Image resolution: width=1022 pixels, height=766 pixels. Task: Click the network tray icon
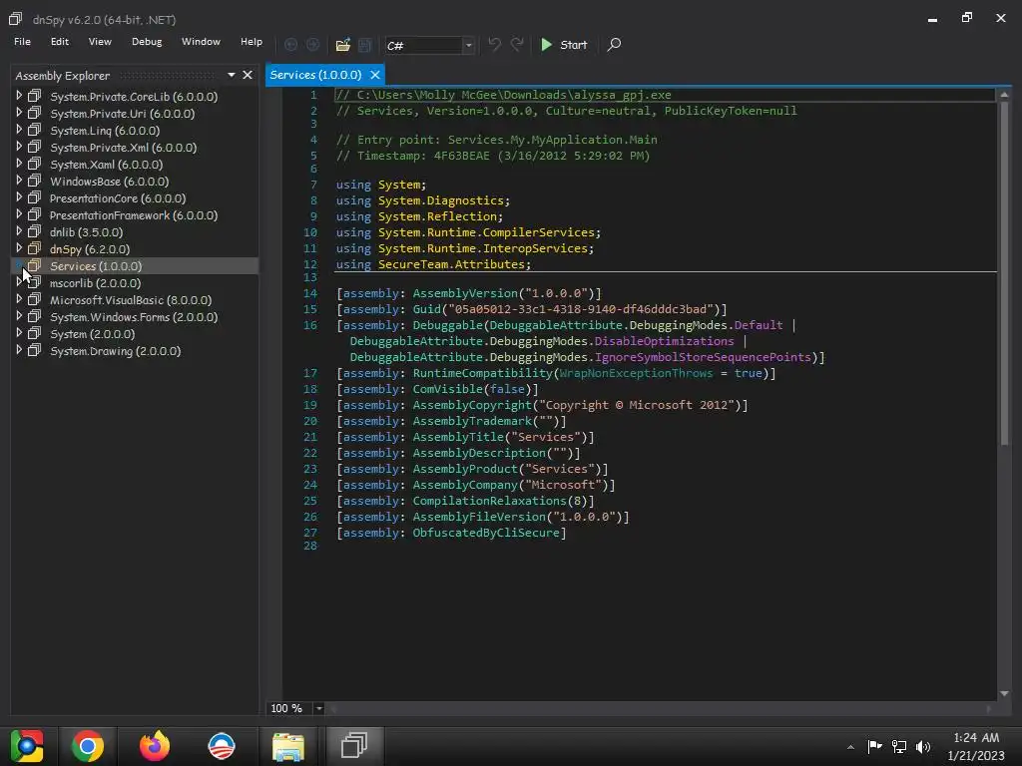pyautogui.click(x=899, y=746)
